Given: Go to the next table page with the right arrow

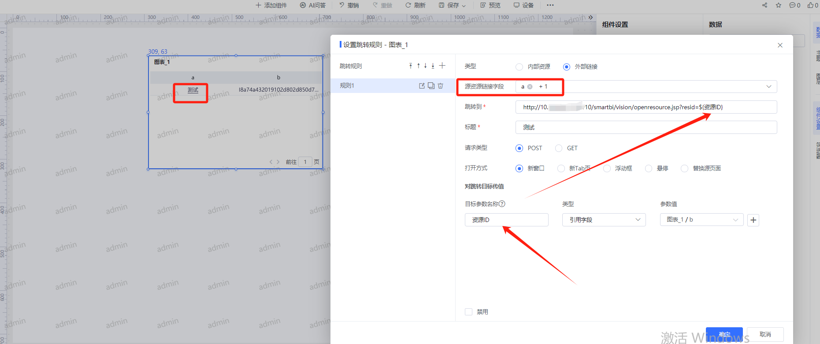Looking at the screenshot, I should click(x=278, y=162).
